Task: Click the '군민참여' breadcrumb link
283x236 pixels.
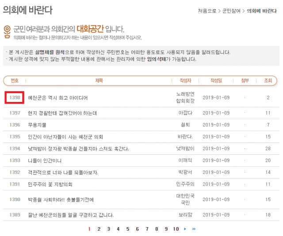Action: 231,11
